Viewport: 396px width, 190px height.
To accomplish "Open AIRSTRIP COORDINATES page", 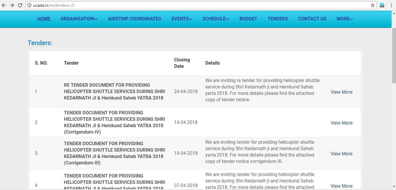I will point(134,19).
